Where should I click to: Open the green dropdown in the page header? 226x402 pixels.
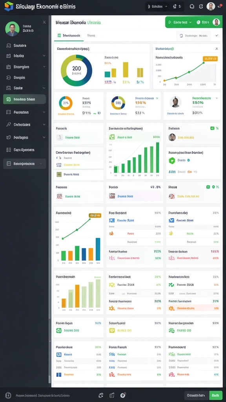click(180, 22)
